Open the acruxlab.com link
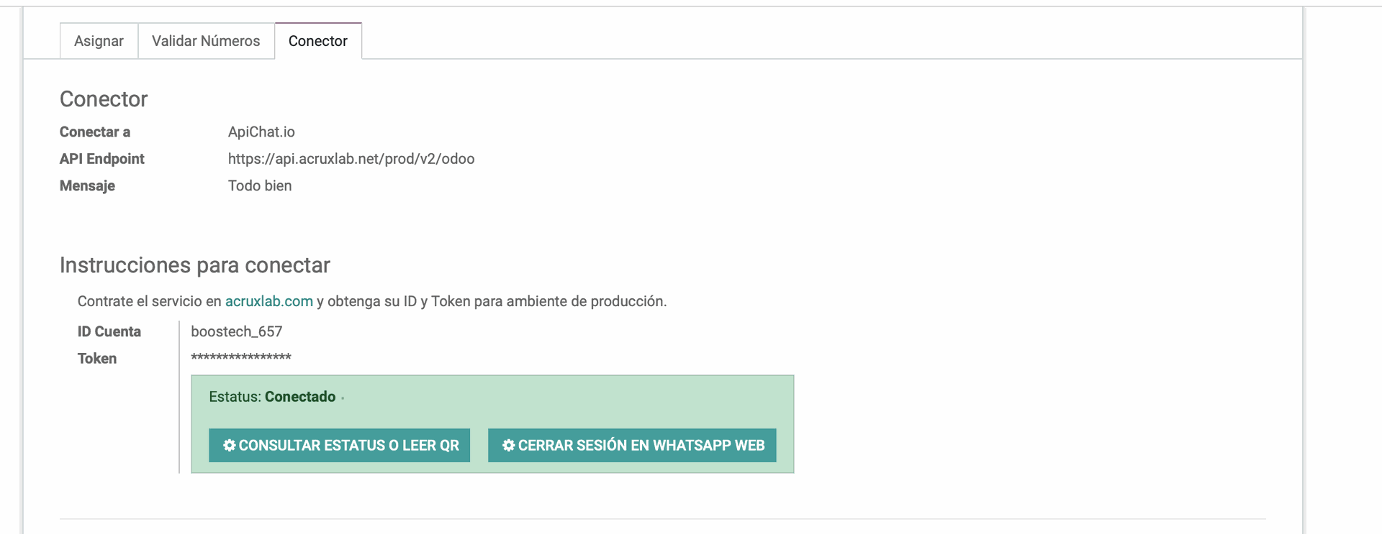Screen dimensions: 1382x534 269,301
